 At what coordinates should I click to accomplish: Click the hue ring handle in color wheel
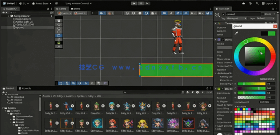coord(246,42)
